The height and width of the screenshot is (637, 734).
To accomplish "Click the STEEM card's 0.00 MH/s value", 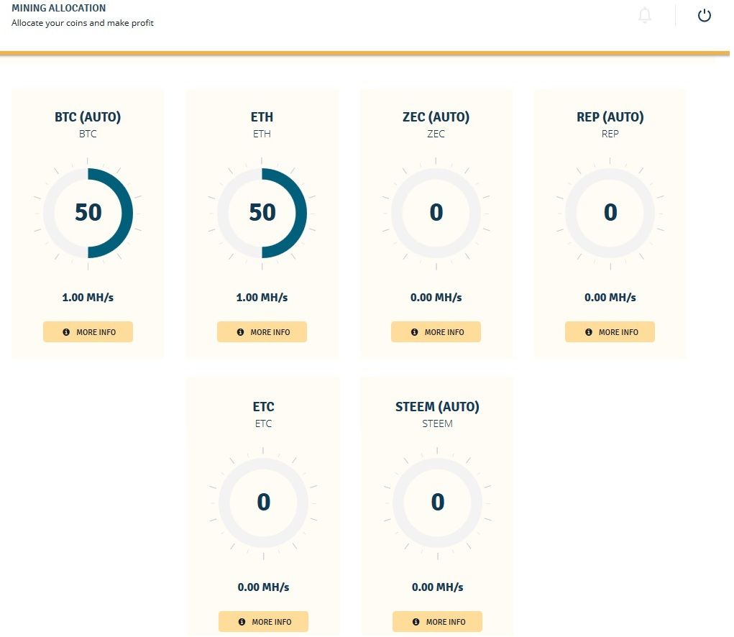I will 437,587.
